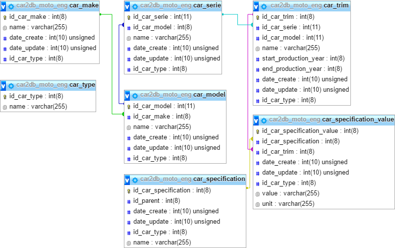
Task: Select 'id_car_serie : int(11)' row in car_serie
Action: coord(173,17)
